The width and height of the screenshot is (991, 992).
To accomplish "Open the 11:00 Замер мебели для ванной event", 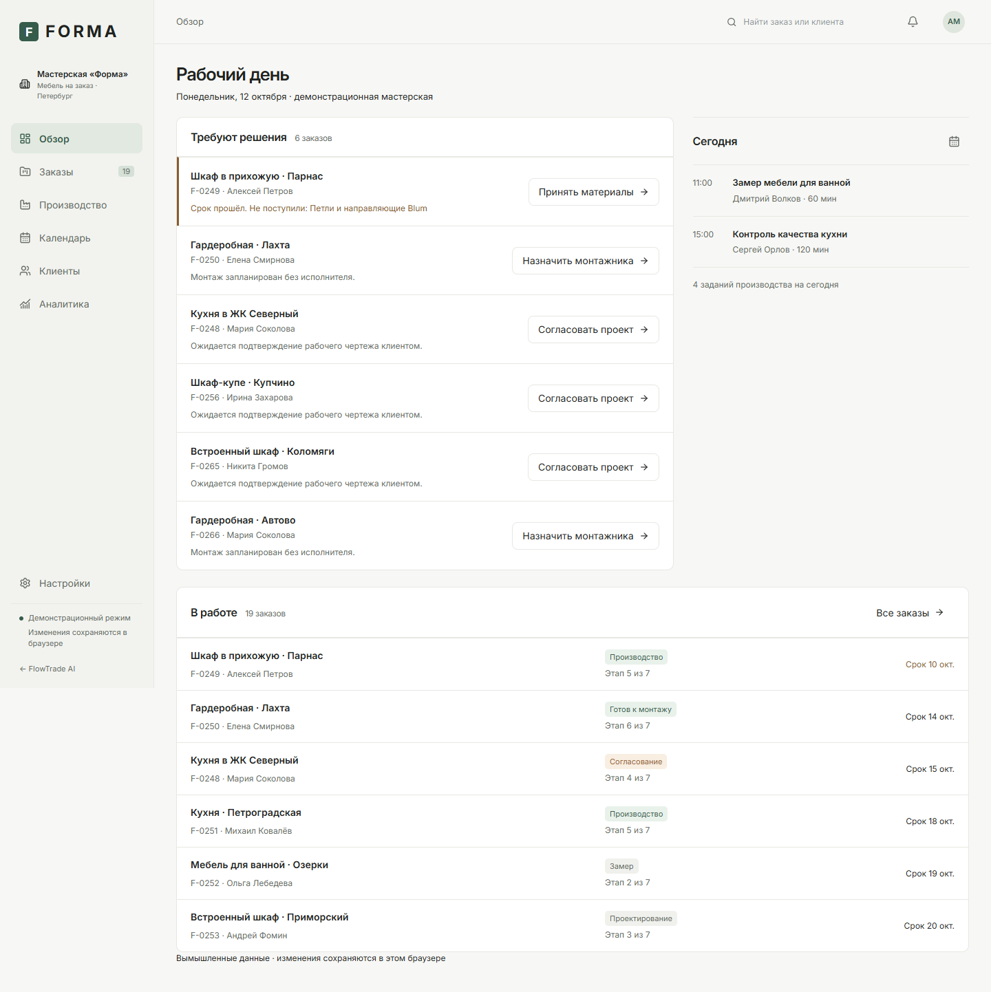I will (831, 191).
